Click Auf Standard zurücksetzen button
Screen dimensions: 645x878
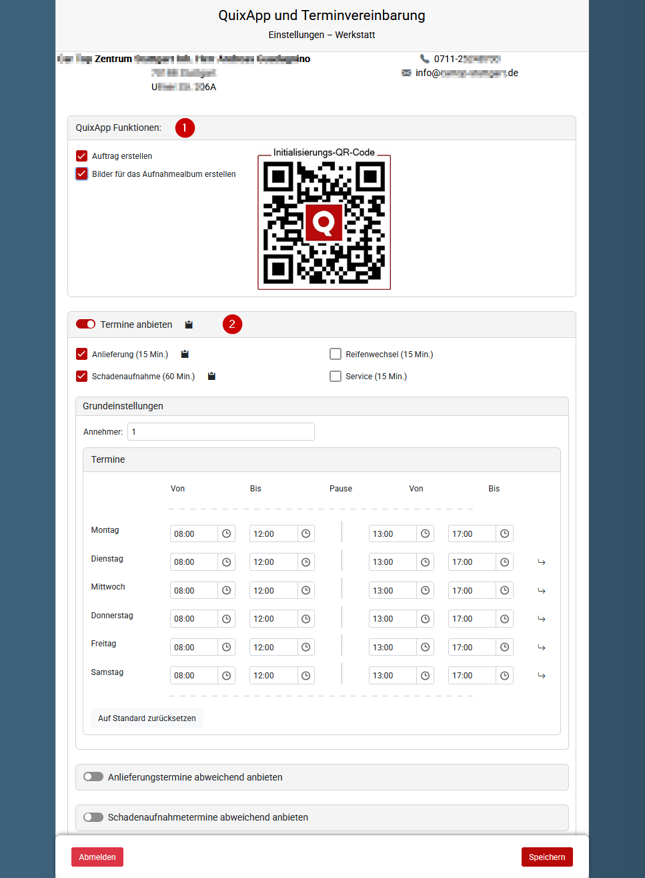click(147, 718)
